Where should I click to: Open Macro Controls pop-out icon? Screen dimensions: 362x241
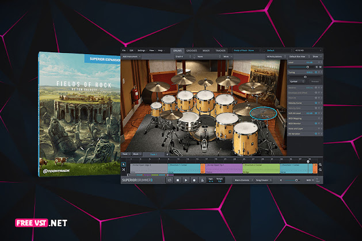[x=252, y=180]
